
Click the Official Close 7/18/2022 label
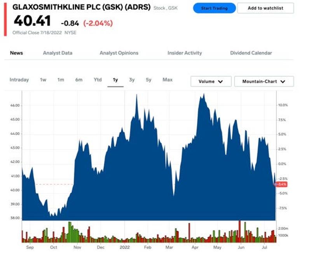click(37, 33)
